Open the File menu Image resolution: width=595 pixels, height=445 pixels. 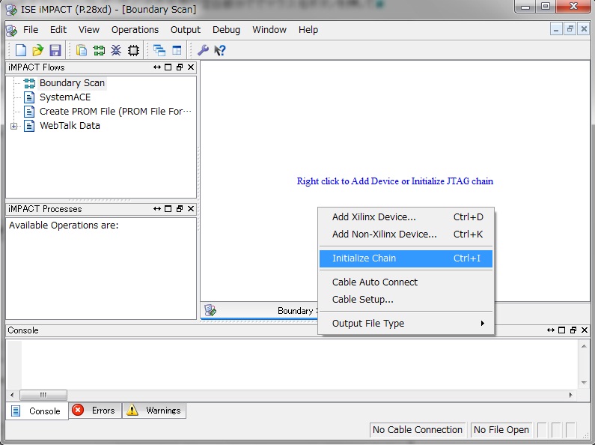tap(31, 30)
